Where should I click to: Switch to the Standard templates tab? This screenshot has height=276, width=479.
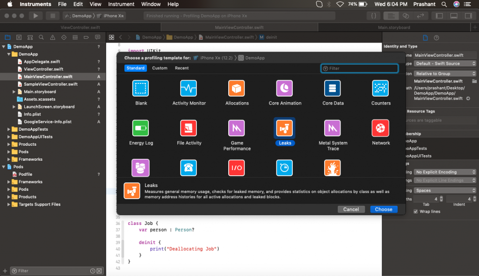(135, 68)
